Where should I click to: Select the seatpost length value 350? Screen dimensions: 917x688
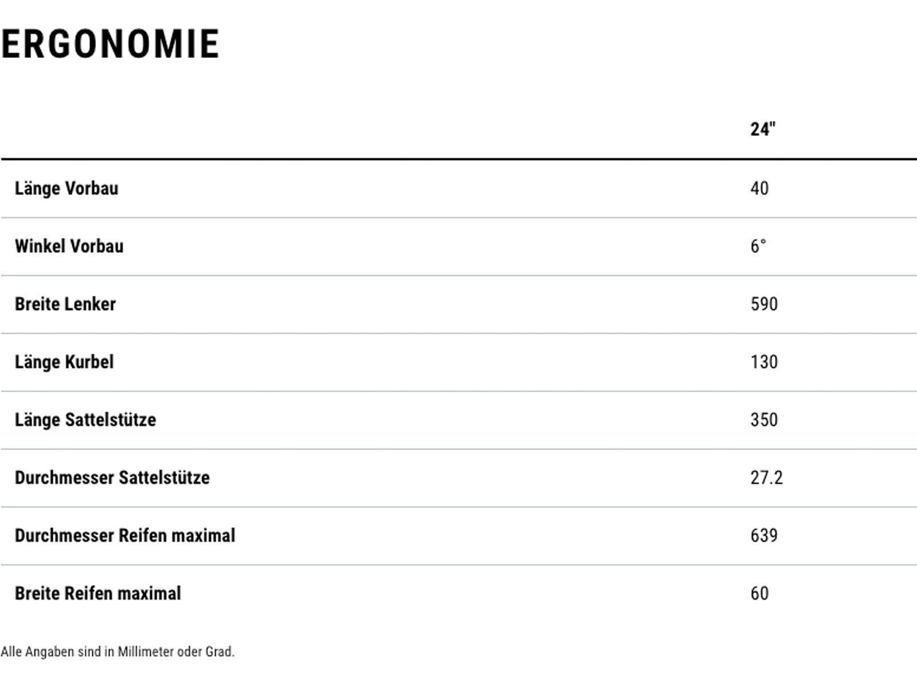[x=764, y=420]
